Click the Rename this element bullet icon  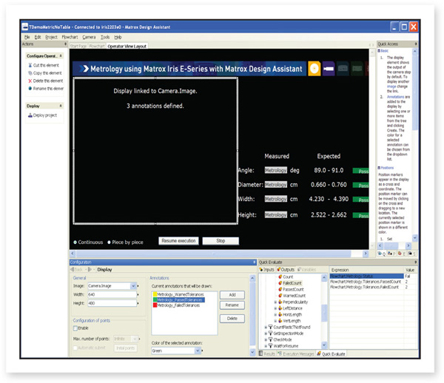(x=30, y=89)
